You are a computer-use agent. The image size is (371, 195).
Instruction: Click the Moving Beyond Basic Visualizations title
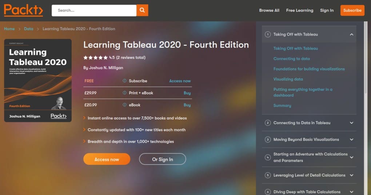[x=306, y=139]
